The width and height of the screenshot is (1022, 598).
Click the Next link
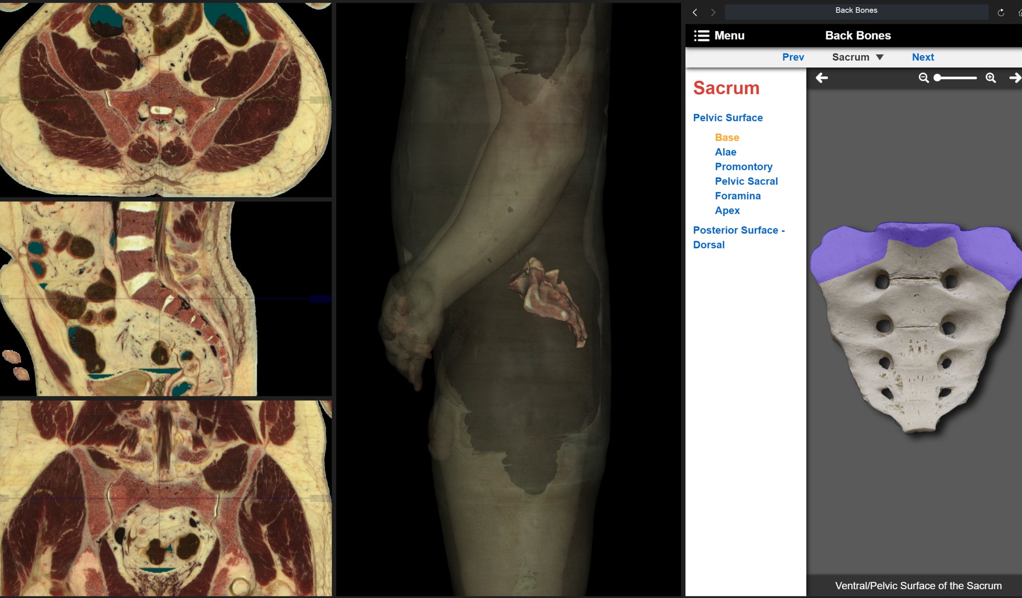[922, 57]
